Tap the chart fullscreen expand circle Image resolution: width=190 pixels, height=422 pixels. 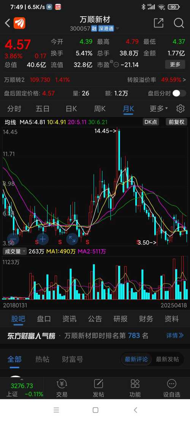(72, 239)
